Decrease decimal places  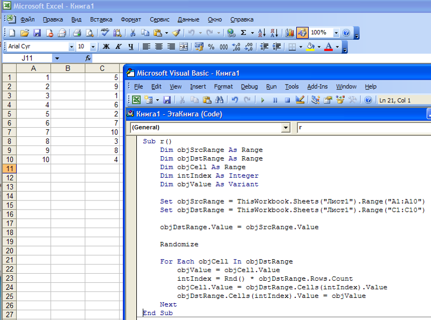[x=248, y=47]
